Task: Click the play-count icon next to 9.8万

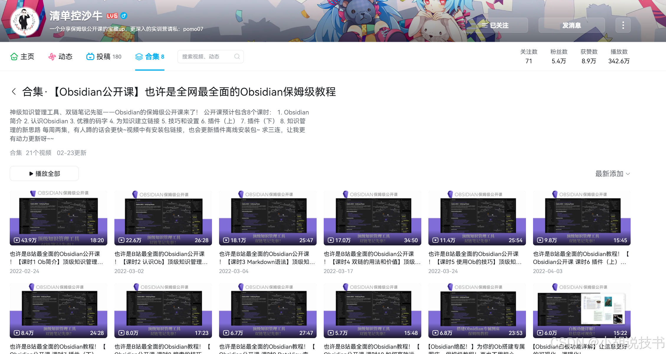Action: (x=540, y=240)
